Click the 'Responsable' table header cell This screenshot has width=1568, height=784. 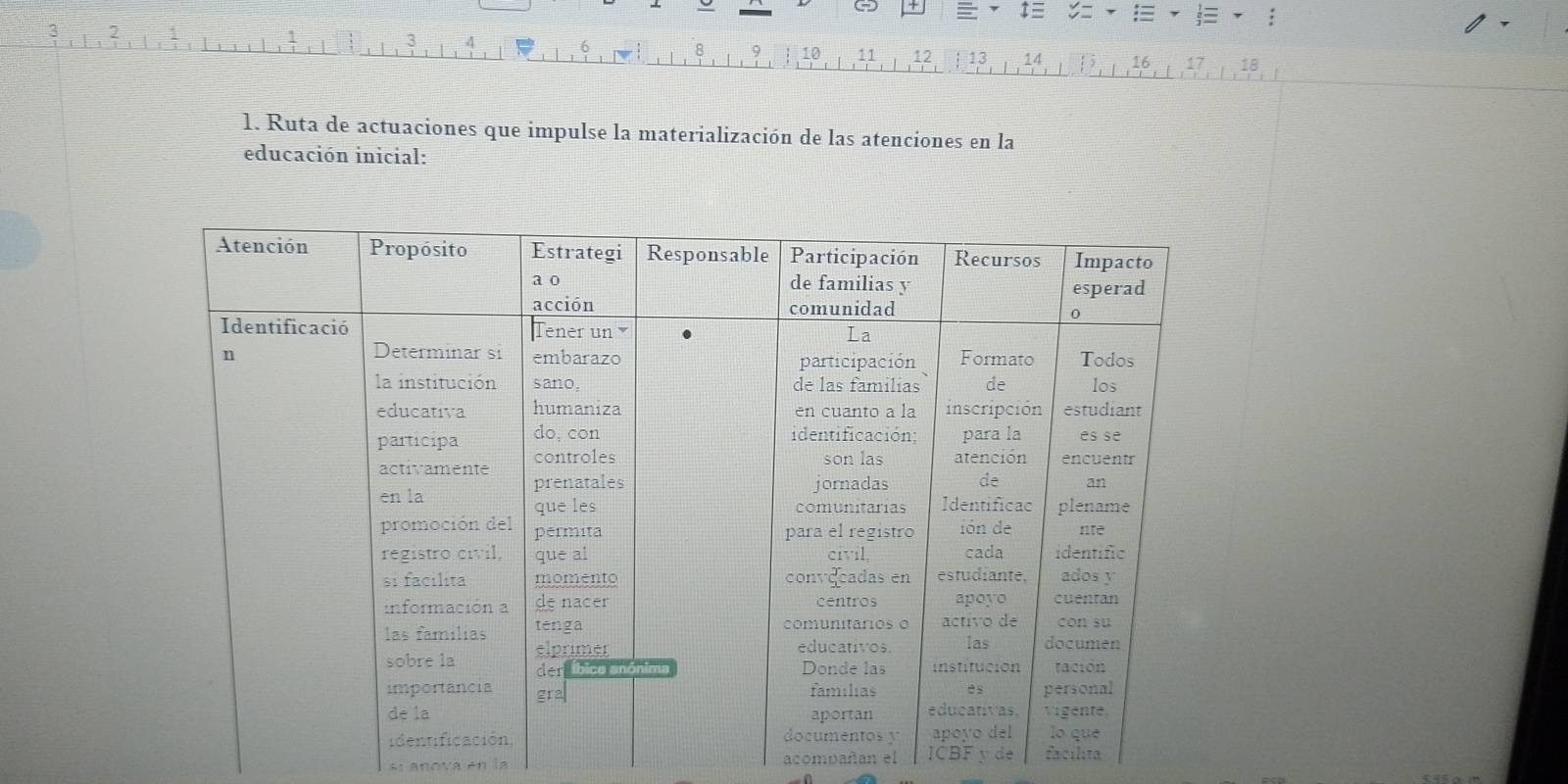pos(707,255)
